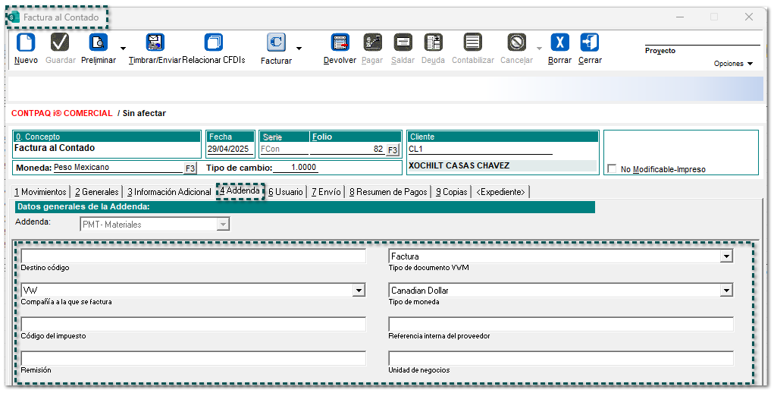Open the Preliminar preview icon
This screenshot has width=774, height=393.
(99, 42)
